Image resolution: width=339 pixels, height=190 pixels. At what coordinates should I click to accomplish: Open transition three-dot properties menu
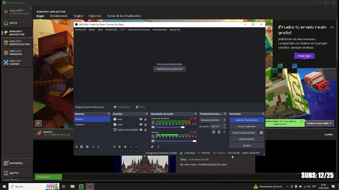pos(224,132)
